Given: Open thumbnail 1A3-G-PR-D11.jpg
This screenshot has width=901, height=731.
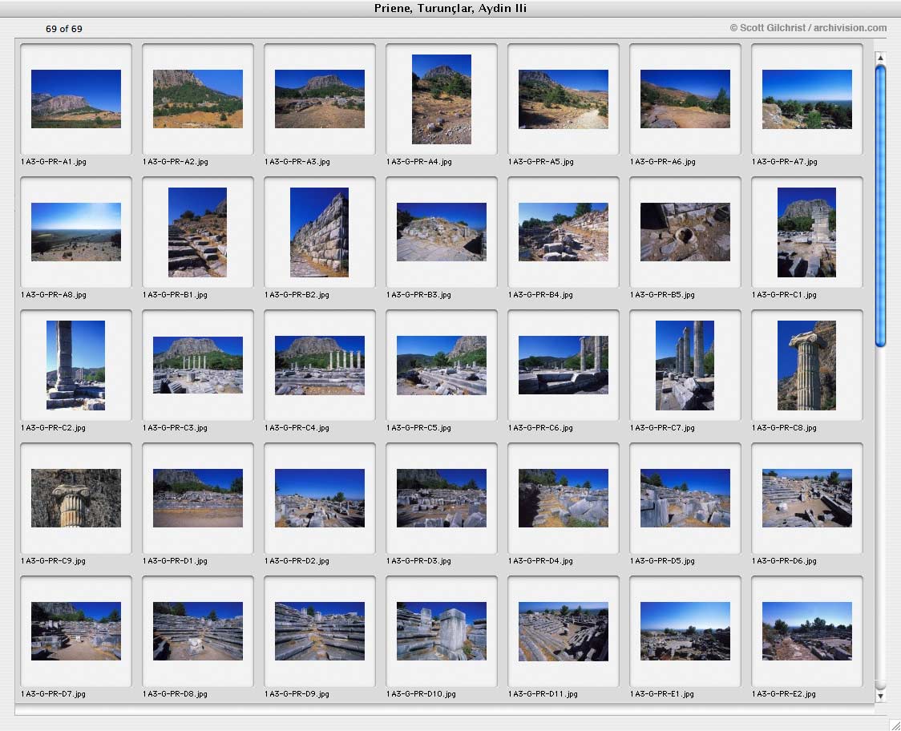Looking at the screenshot, I should (563, 631).
